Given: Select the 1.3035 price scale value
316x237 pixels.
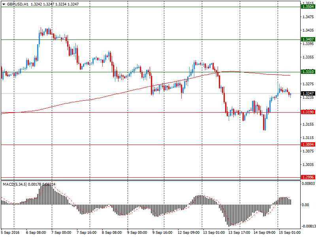Looking at the screenshot, I should coord(308,164).
